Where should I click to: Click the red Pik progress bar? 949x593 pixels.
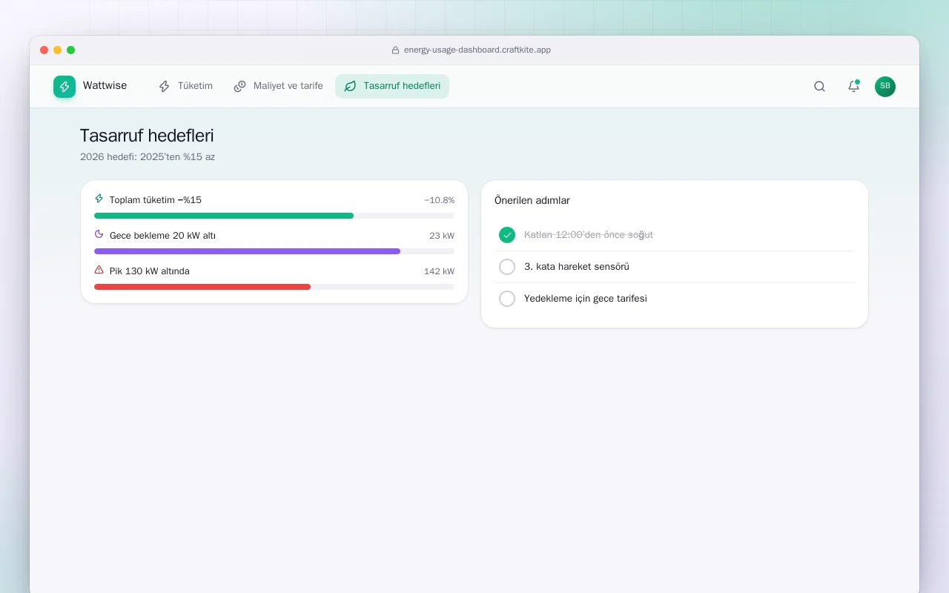[274, 287]
